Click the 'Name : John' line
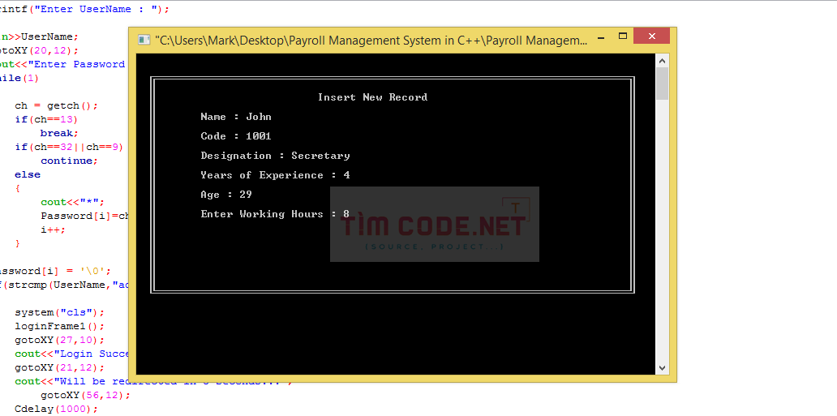 click(236, 117)
